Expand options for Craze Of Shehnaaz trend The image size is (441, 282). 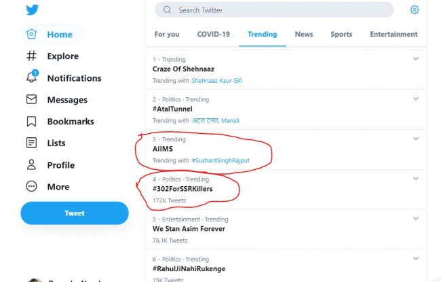[416, 59]
